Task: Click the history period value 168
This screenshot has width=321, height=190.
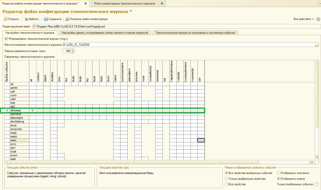Action: pyautogui.click(x=67, y=51)
